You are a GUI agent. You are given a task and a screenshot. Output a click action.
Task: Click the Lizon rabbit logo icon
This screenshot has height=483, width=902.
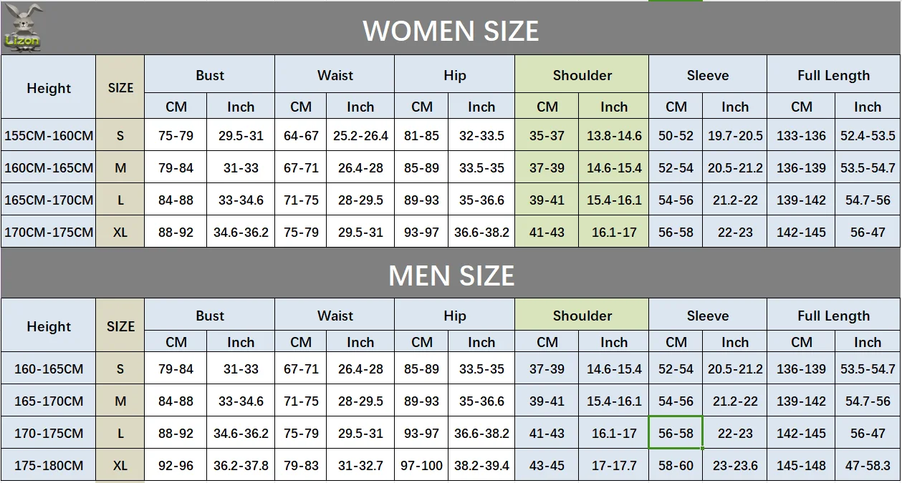coord(23,27)
